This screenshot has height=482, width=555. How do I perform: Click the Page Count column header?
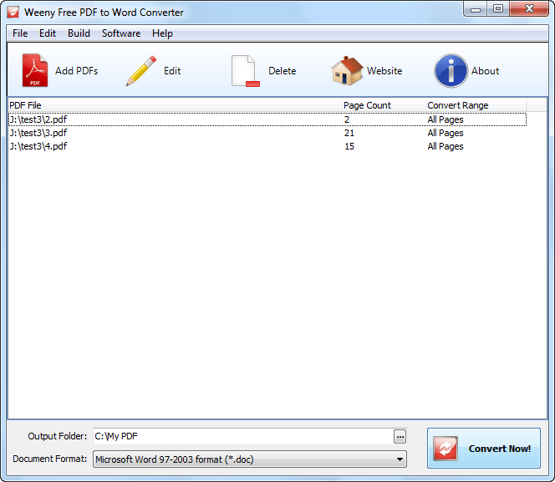tap(367, 105)
